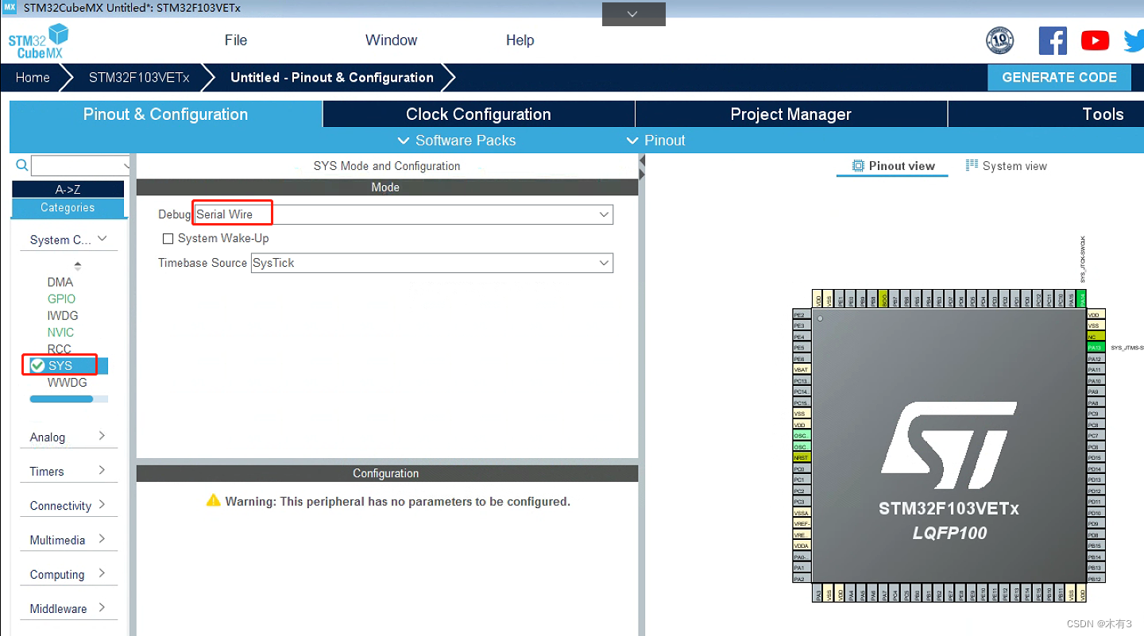
Task: Expand the Multimedia category
Action: (x=69, y=540)
